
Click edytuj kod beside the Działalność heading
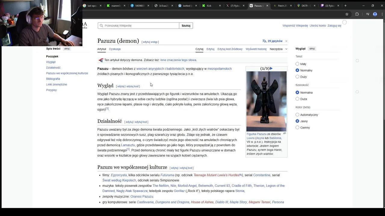point(141,122)
